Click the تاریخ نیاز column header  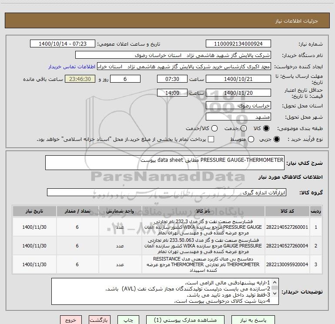(x=34, y=211)
